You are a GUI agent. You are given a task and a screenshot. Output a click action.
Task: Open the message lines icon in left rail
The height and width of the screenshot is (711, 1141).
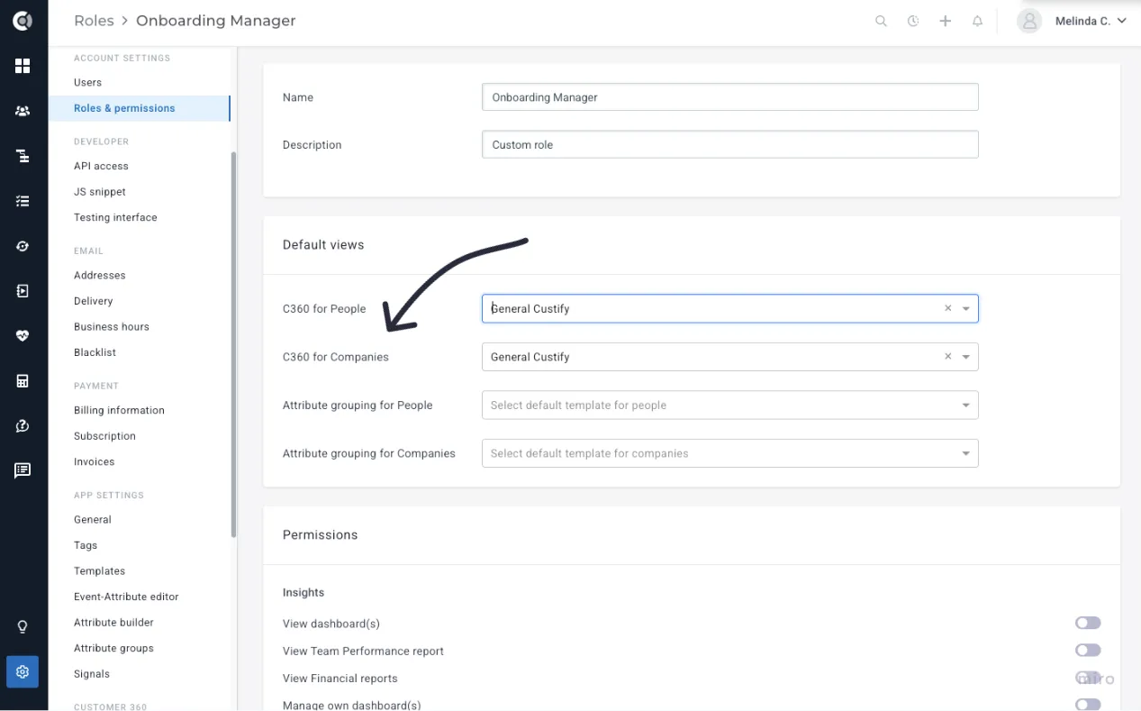pyautogui.click(x=23, y=470)
